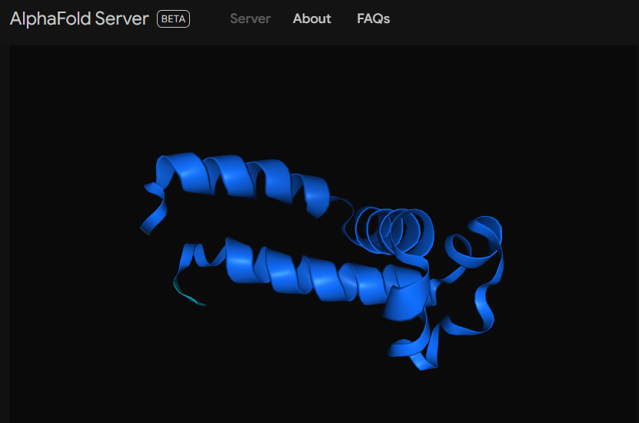Image resolution: width=639 pixels, height=423 pixels.
Task: Click the BETA badge next to the title
Action: pyautogui.click(x=173, y=18)
